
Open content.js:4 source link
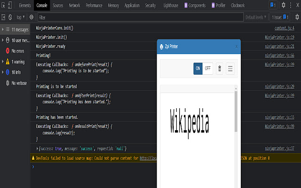tap(285, 28)
